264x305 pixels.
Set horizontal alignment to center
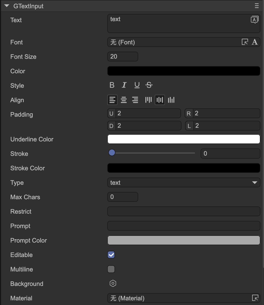point(124,100)
